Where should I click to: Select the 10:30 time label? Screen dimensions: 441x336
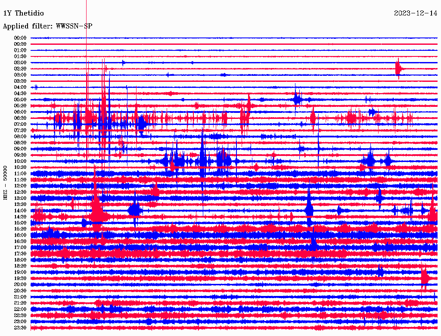(20, 168)
